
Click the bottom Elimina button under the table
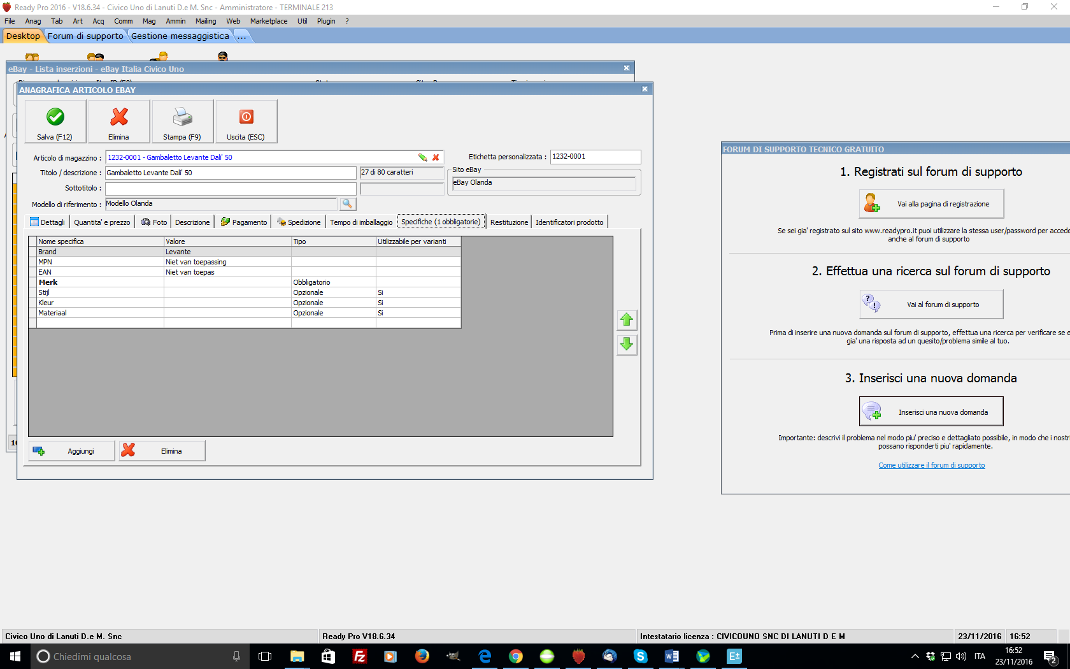162,451
